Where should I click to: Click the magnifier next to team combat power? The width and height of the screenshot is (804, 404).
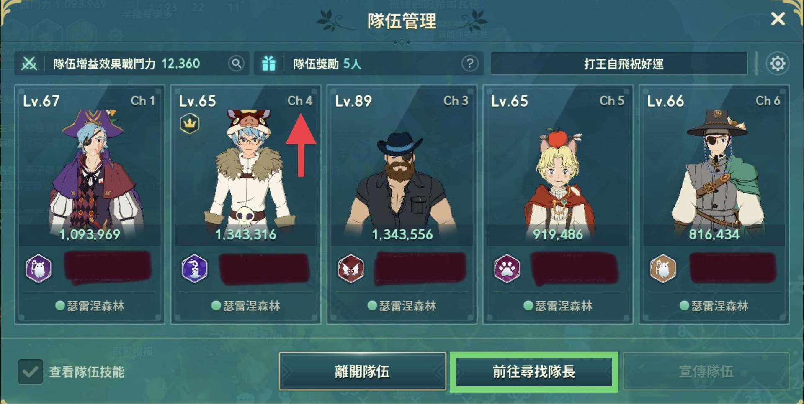(236, 64)
